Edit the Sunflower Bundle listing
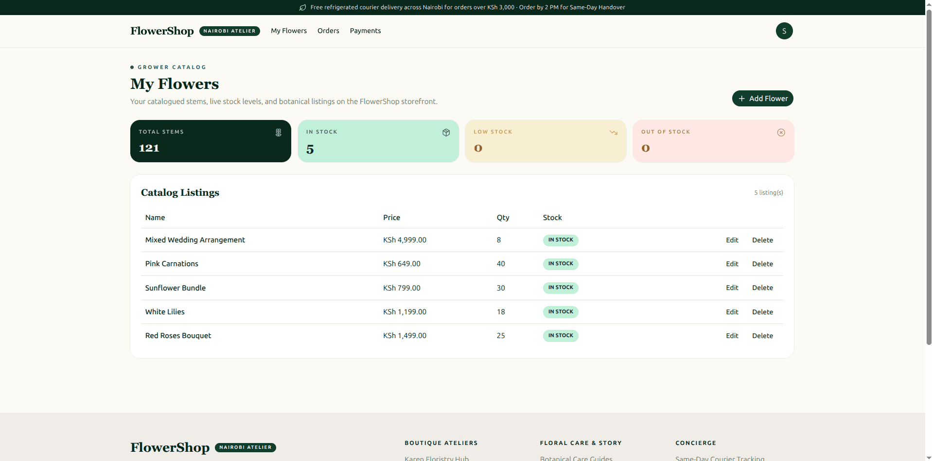The image size is (932, 461). [x=732, y=288]
